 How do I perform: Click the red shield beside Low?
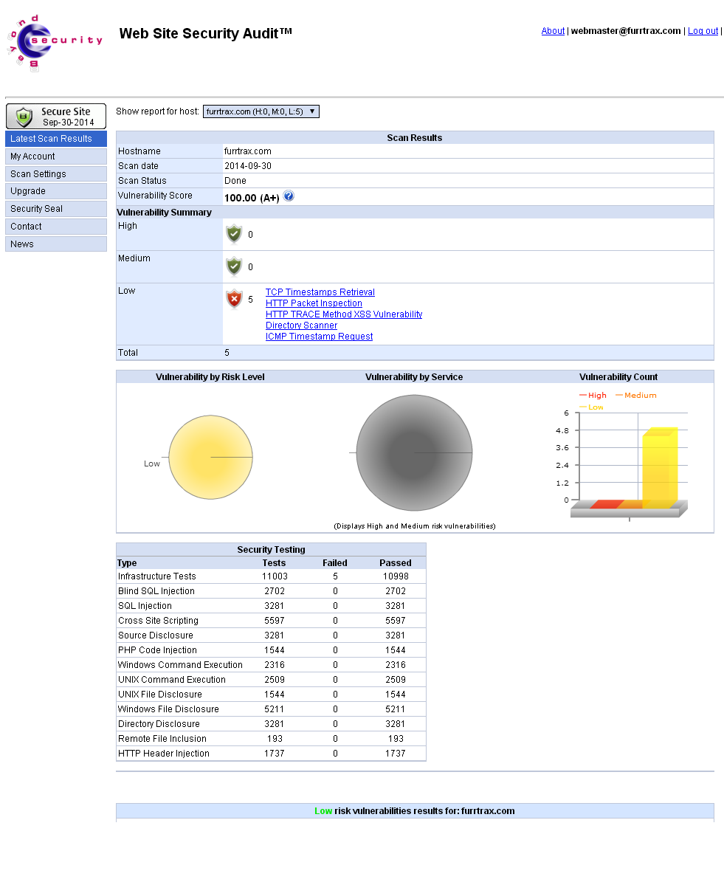pyautogui.click(x=234, y=299)
